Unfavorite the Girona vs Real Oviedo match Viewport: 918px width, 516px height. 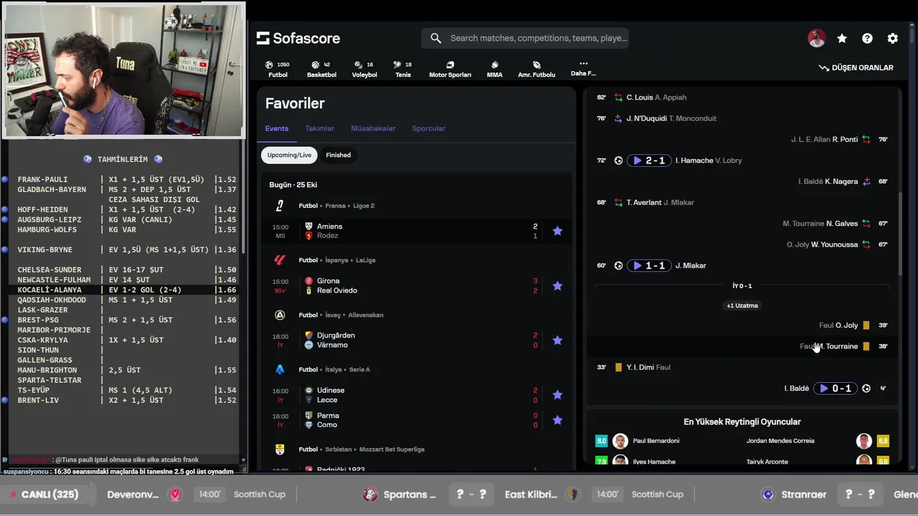point(557,286)
